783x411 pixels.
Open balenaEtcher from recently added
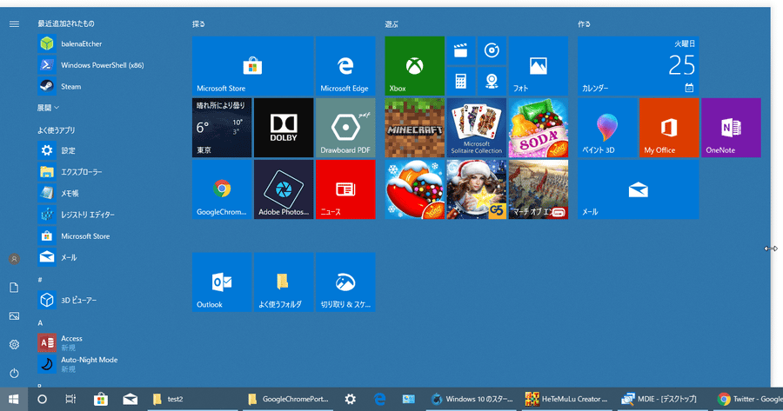[x=107, y=44]
